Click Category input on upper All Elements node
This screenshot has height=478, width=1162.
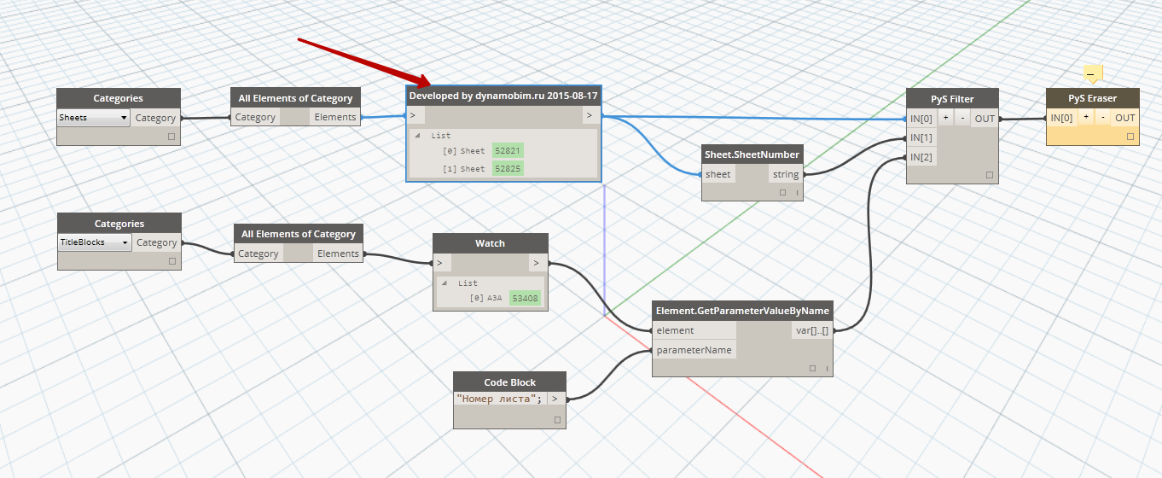[255, 117]
